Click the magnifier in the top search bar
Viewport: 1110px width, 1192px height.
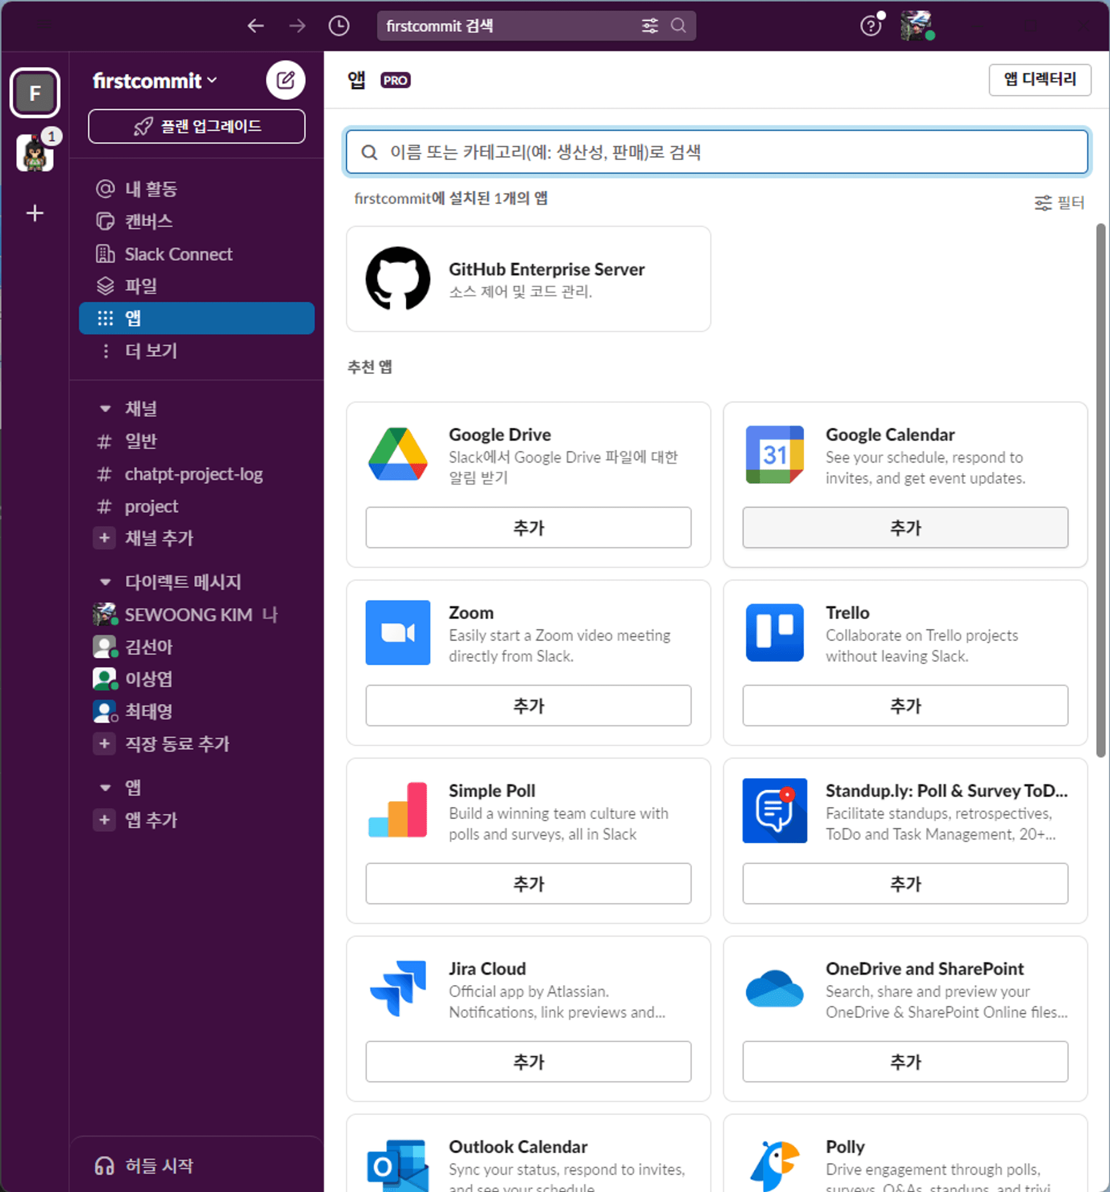coord(678,26)
